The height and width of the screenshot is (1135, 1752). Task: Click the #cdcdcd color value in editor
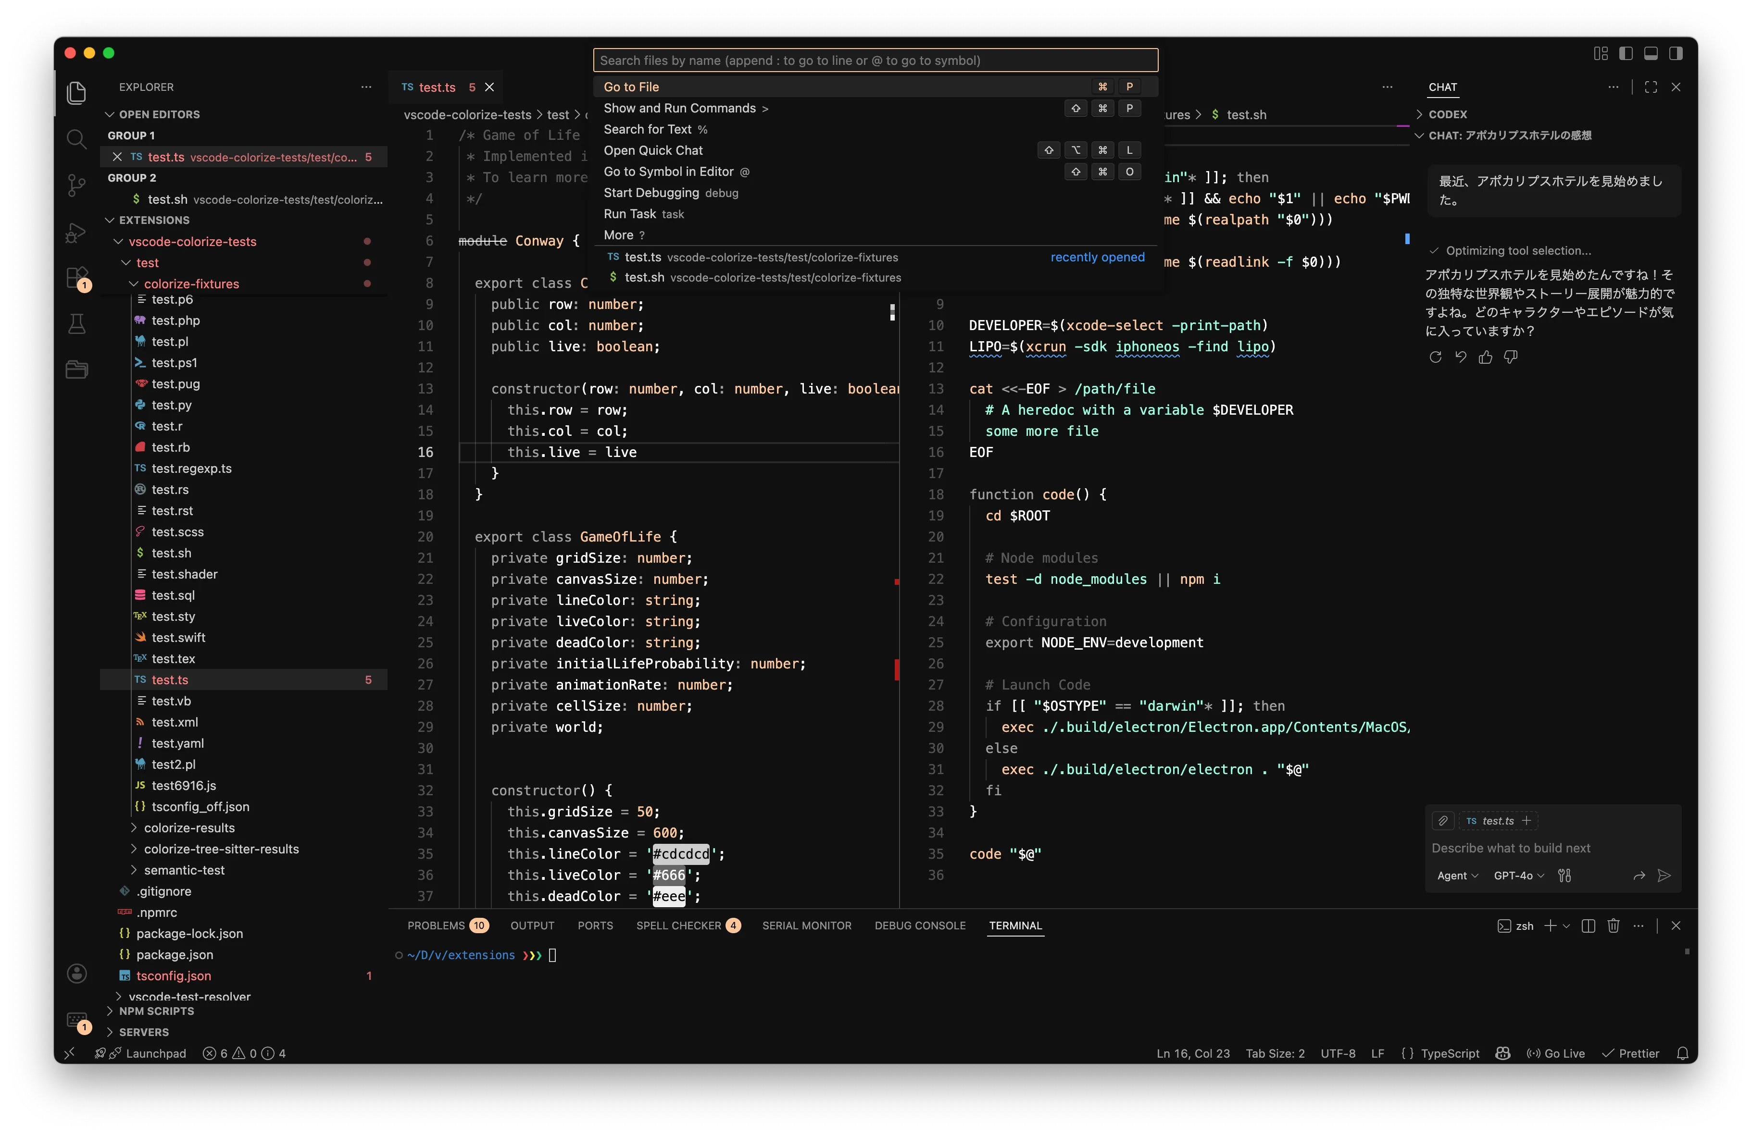pyautogui.click(x=681, y=854)
